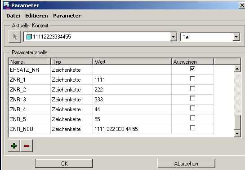Click the value 222 of ZNR_2
Image resolution: width=245 pixels, height=170 pixels.
[98, 90]
